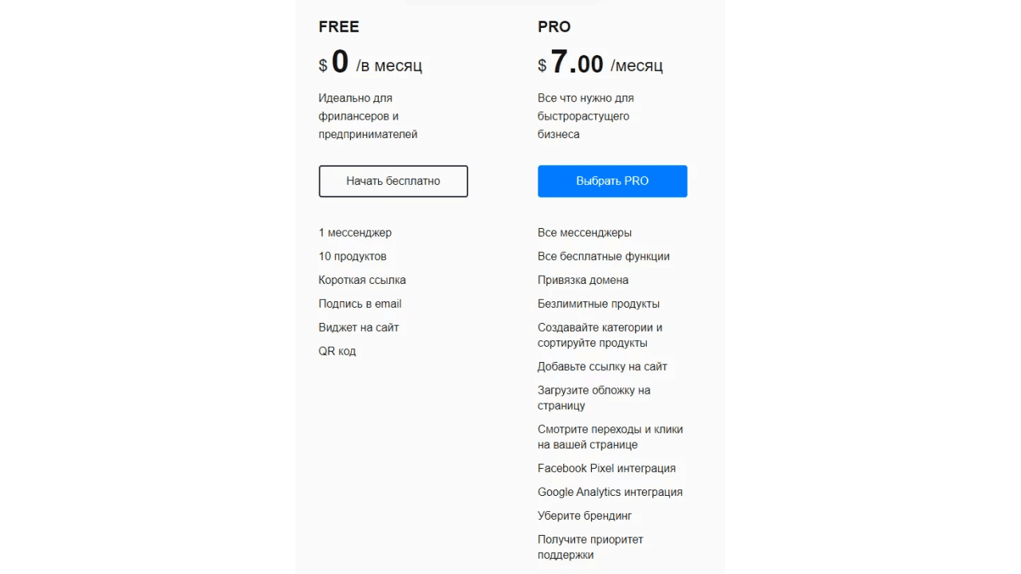Image resolution: width=1021 pixels, height=574 pixels.
Task: Click the Короткая ссылка feature
Action: click(x=362, y=280)
